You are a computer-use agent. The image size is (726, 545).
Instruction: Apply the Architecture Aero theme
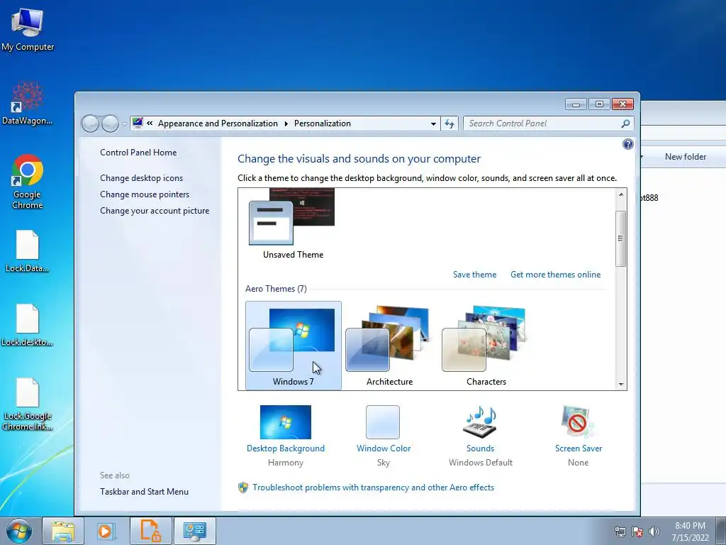(389, 346)
